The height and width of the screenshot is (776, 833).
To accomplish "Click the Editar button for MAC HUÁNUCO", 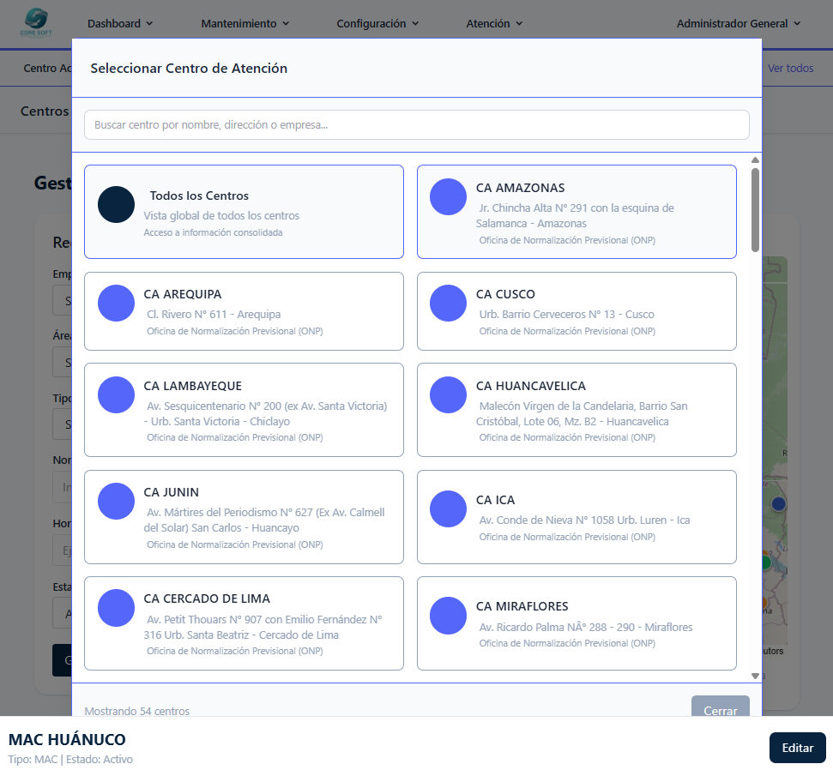I will (797, 748).
